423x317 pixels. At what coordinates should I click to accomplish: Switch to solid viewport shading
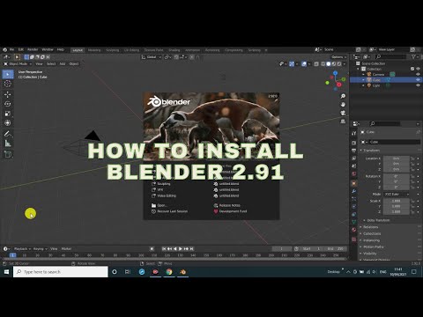coord(329,63)
